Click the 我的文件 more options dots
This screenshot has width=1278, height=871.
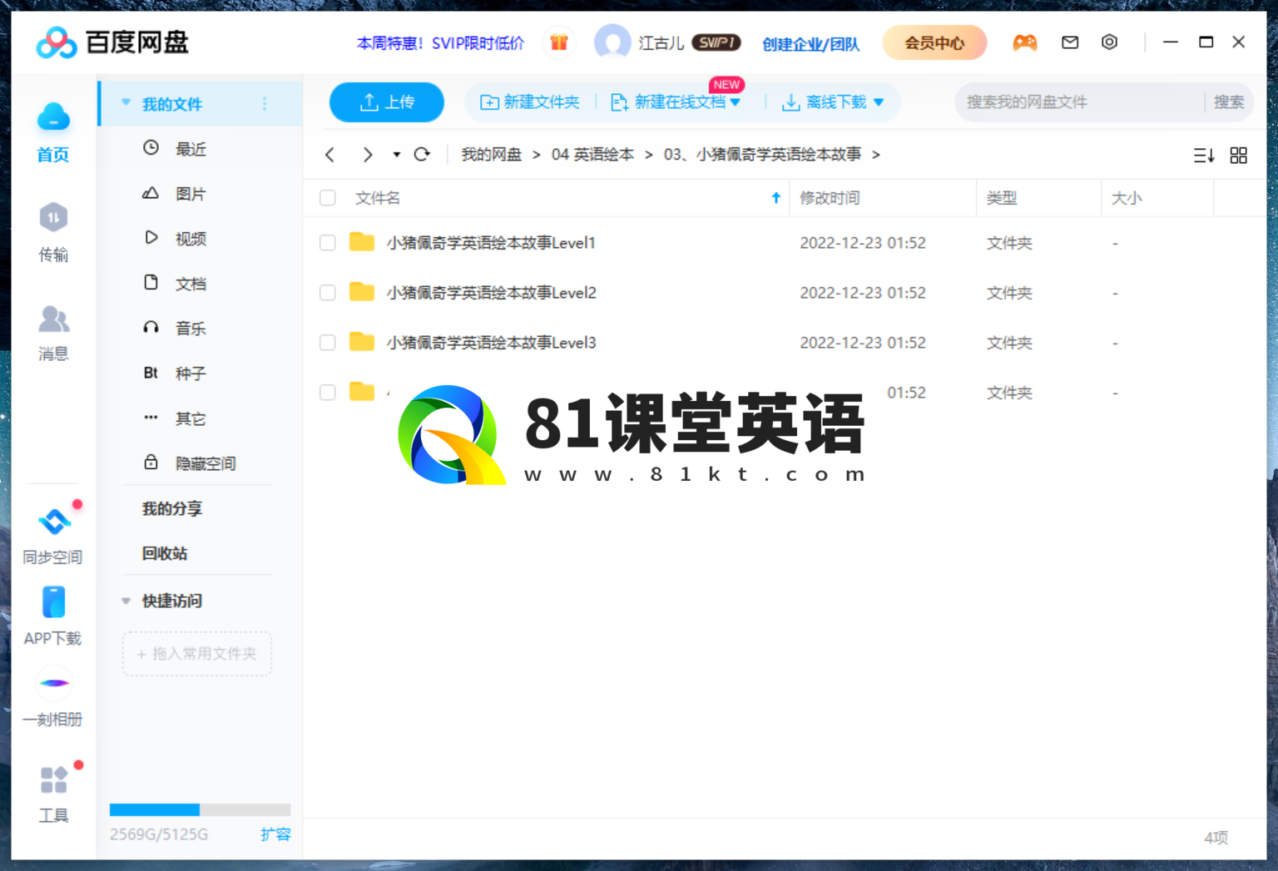[x=265, y=104]
